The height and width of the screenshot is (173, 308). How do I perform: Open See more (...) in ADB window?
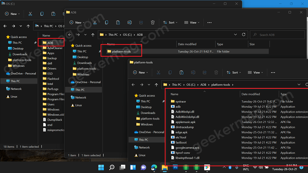209,23
